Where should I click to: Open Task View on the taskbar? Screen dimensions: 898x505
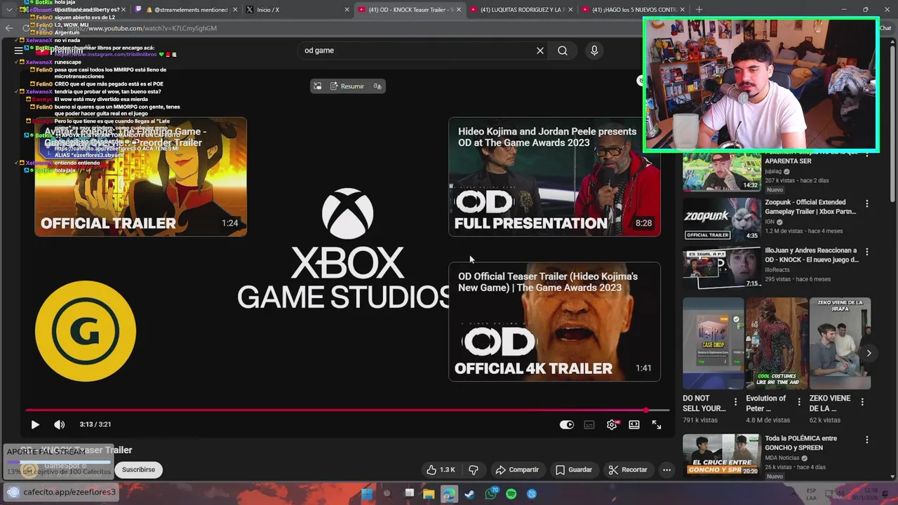[x=408, y=494]
